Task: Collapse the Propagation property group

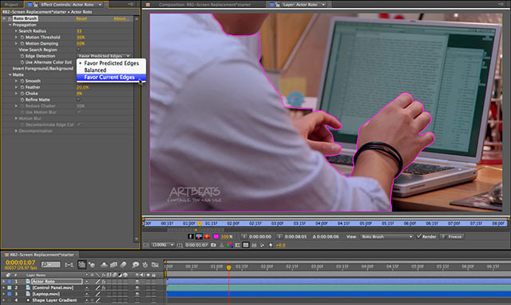Action: [10, 25]
